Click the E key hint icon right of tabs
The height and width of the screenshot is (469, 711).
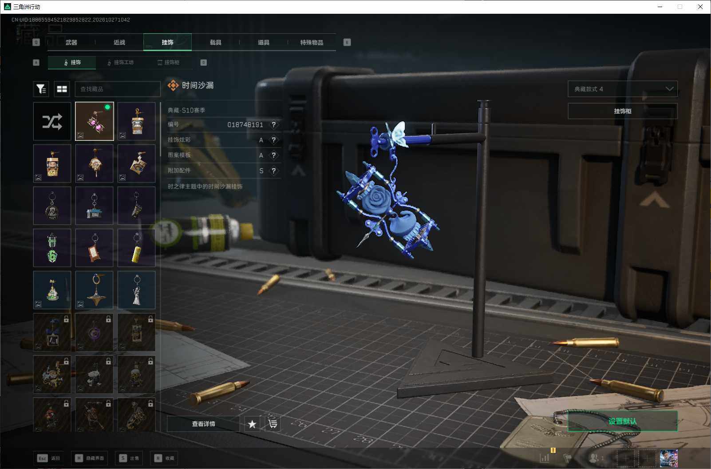point(347,42)
